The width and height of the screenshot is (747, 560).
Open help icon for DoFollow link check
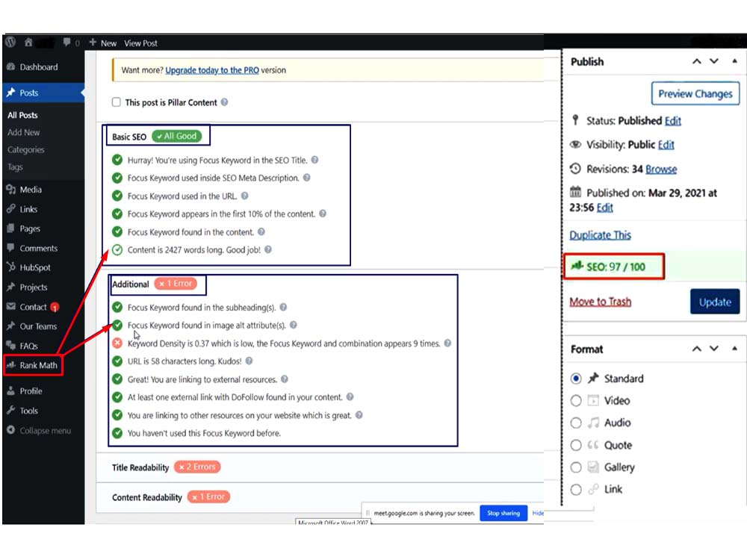(350, 396)
